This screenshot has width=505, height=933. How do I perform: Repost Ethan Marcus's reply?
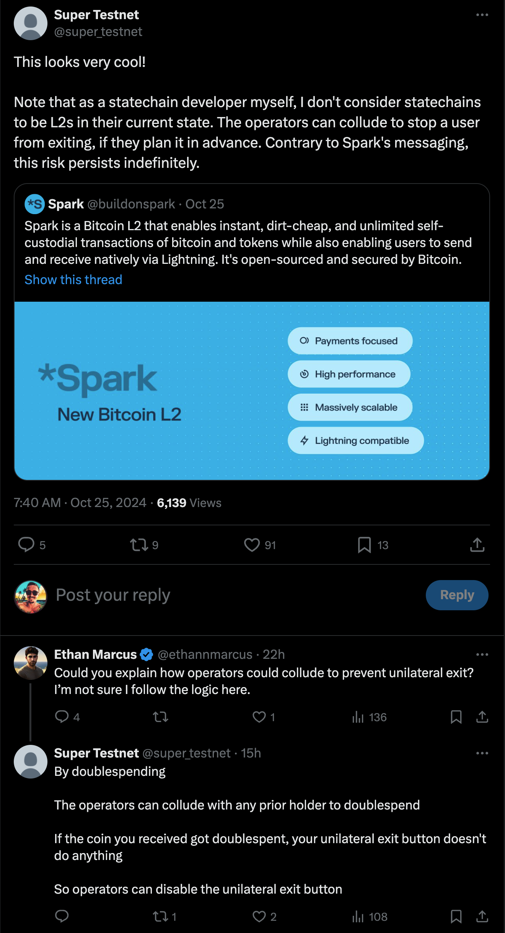click(x=161, y=717)
